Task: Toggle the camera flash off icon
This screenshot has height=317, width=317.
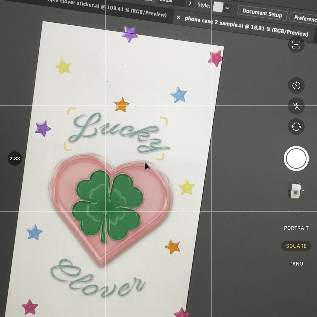Action: tap(296, 106)
